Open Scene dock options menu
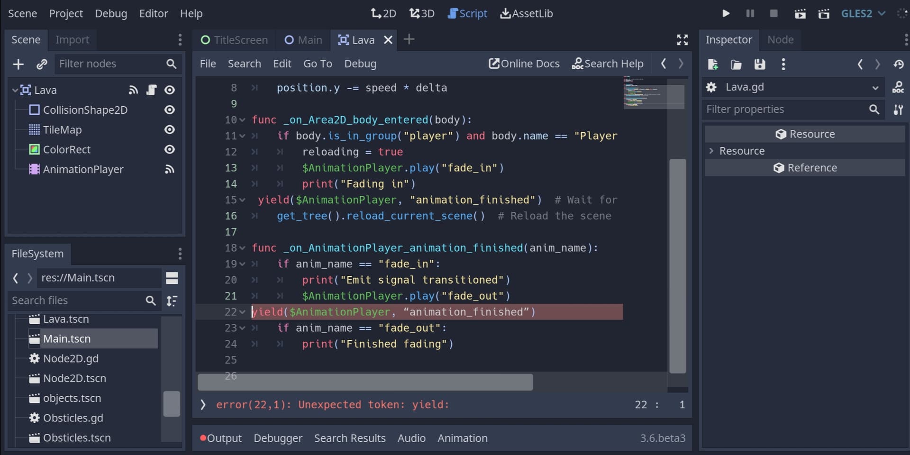Screen dimensions: 910x455 [180, 40]
